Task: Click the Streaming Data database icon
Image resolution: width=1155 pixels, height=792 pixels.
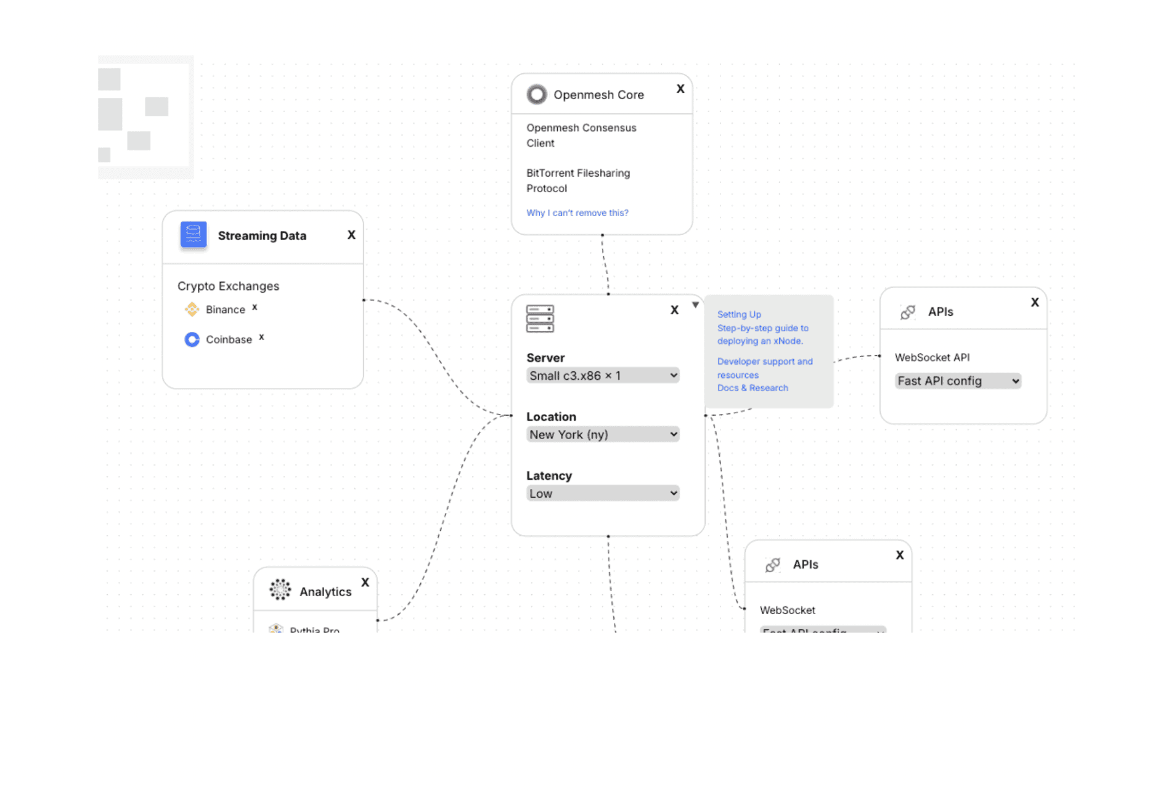Action: tap(193, 235)
